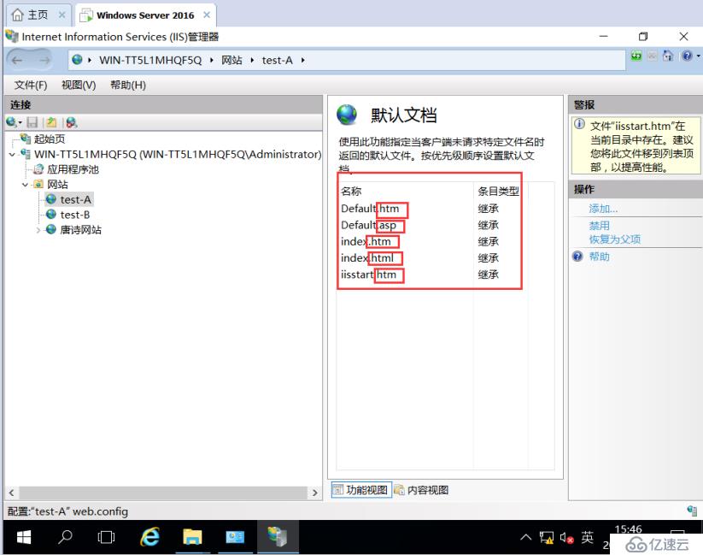The image size is (703, 555).
Task: Select Default.asp in default documents list
Action: coord(368,225)
